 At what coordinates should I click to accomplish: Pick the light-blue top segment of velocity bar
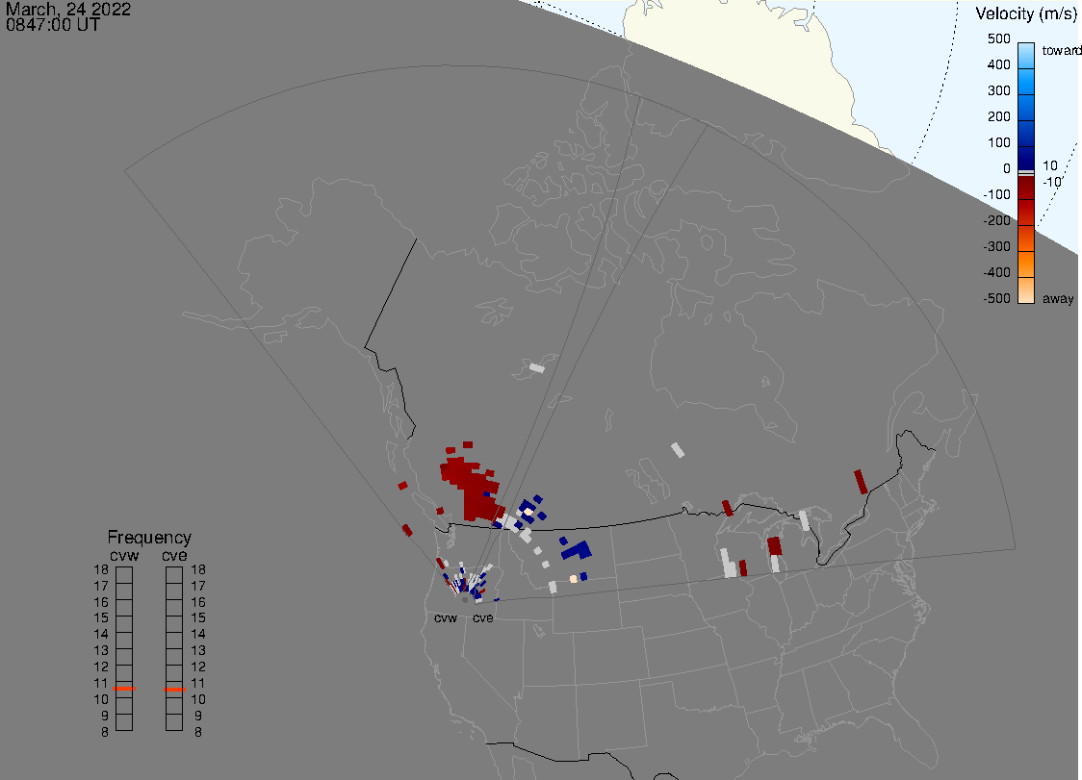(x=1026, y=55)
